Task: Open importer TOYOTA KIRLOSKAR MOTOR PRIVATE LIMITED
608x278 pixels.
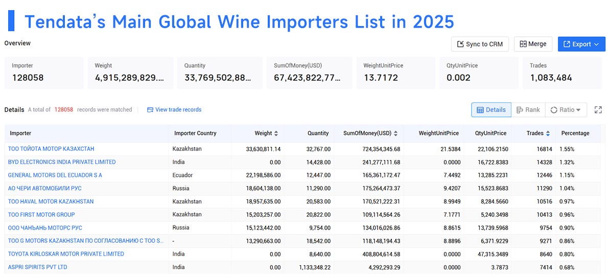Action: (x=66, y=254)
